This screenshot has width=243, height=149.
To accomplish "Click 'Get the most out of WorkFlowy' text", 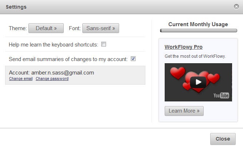I will pos(195,56).
